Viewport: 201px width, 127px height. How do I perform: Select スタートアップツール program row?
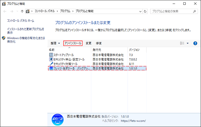click(97, 55)
